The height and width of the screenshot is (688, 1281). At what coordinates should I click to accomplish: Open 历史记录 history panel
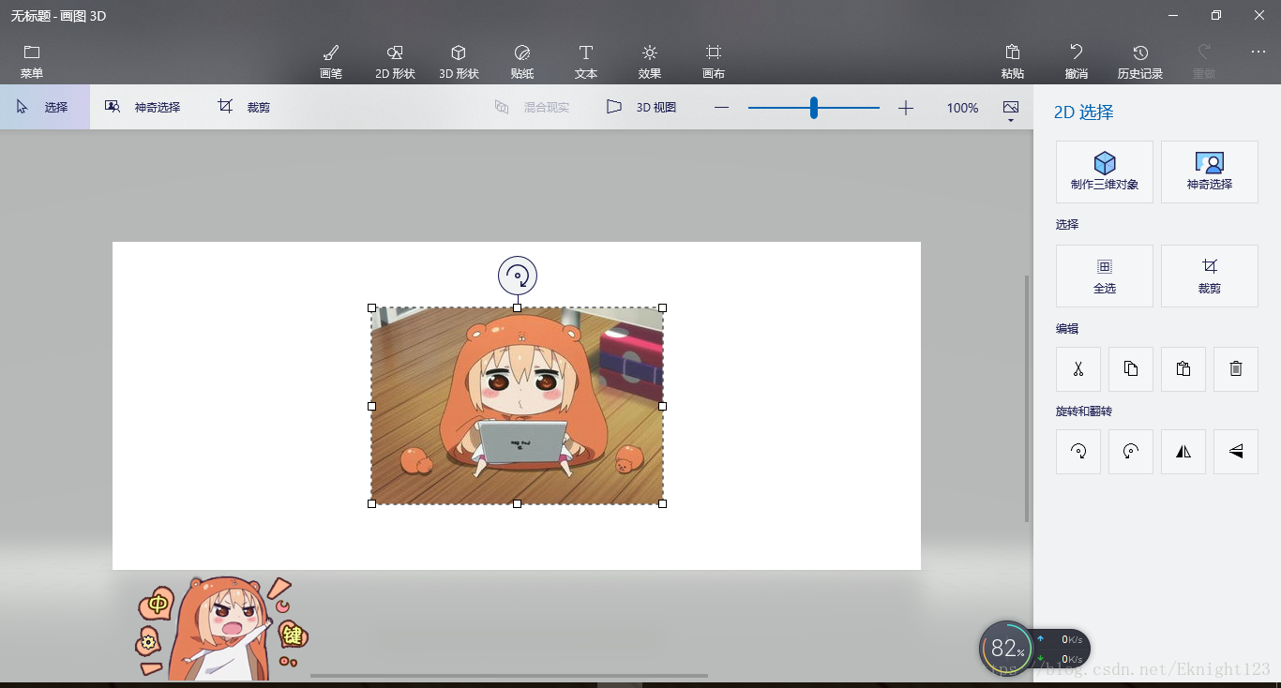pos(1140,61)
